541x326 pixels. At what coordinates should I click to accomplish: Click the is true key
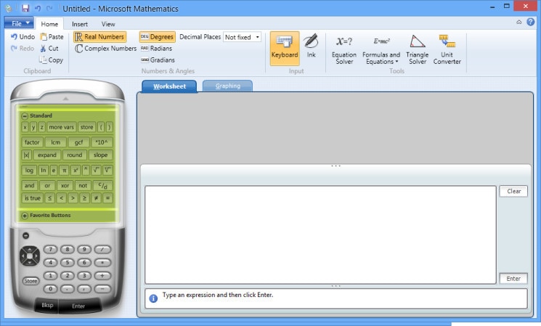tap(33, 198)
